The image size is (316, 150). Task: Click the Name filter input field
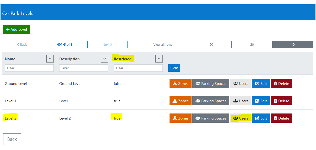[x=29, y=68]
